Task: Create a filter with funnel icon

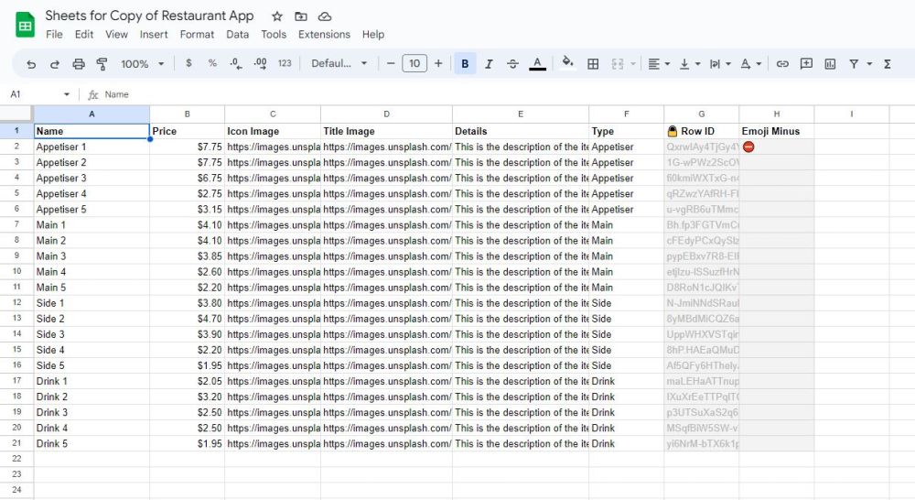Action: coord(854,64)
